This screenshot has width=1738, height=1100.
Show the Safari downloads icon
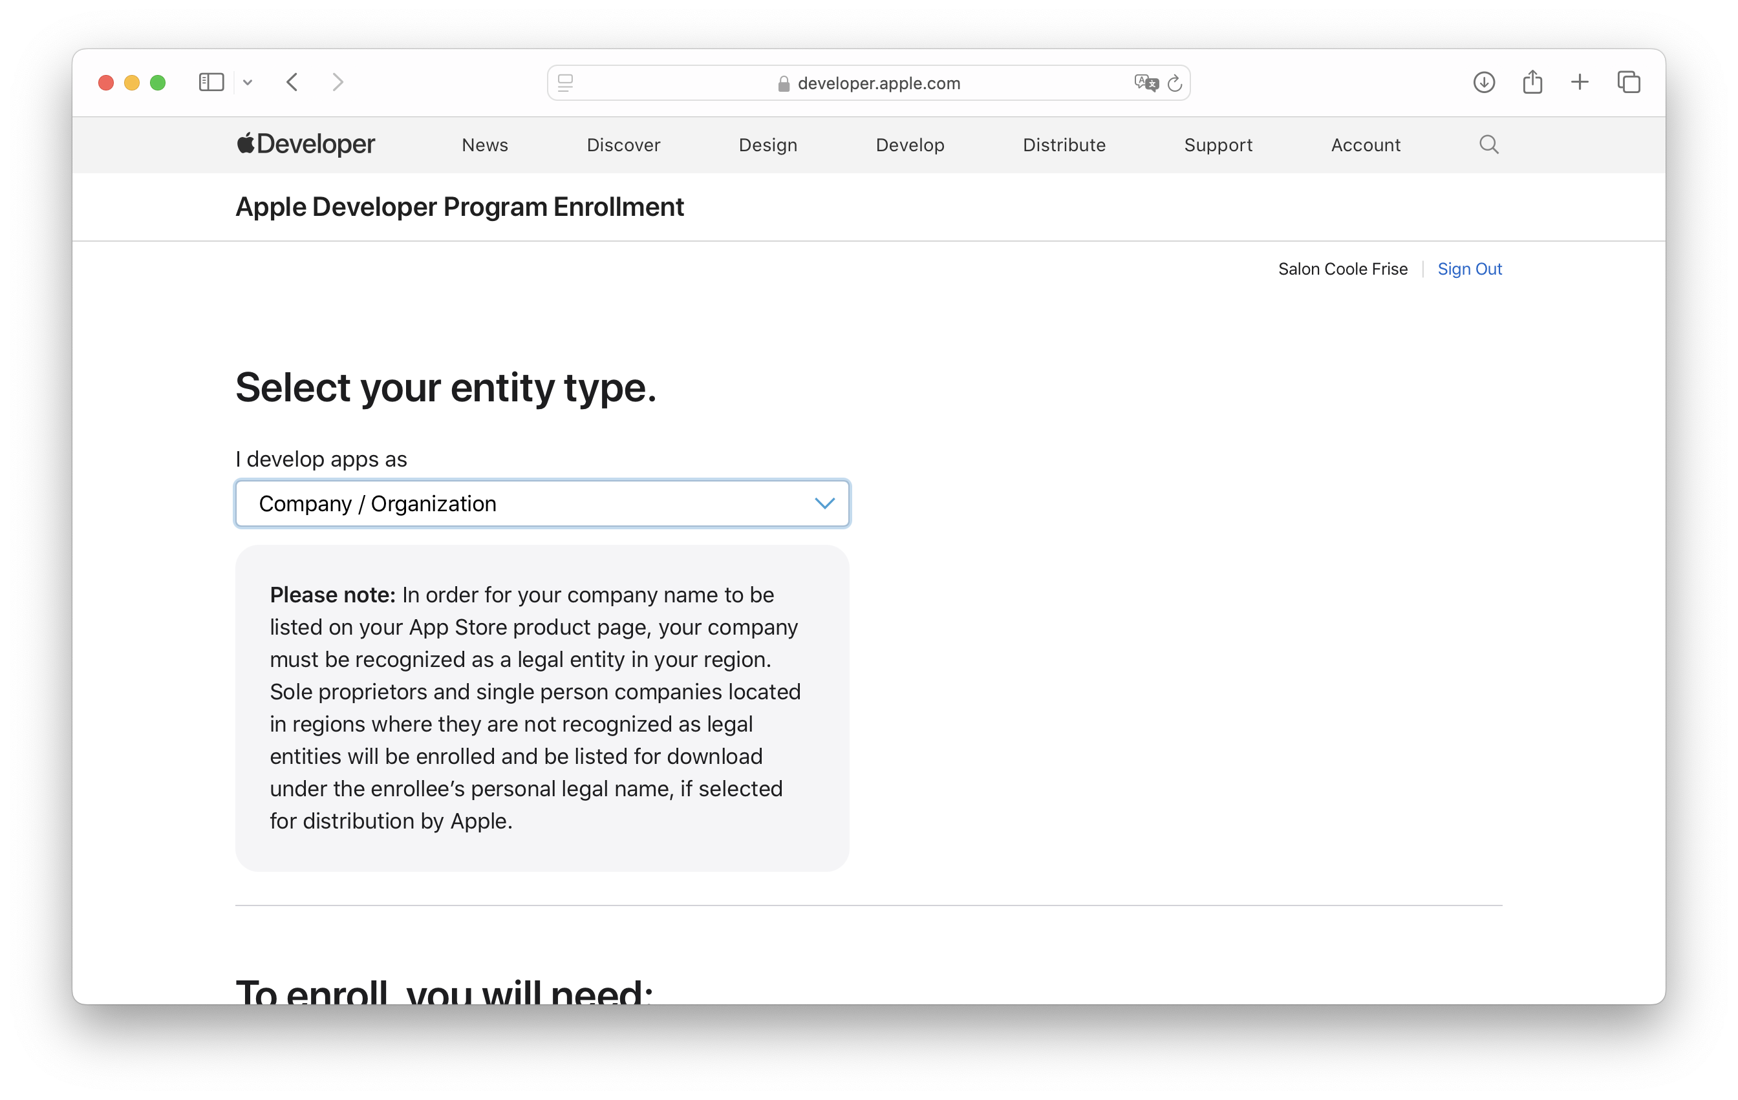1484,82
